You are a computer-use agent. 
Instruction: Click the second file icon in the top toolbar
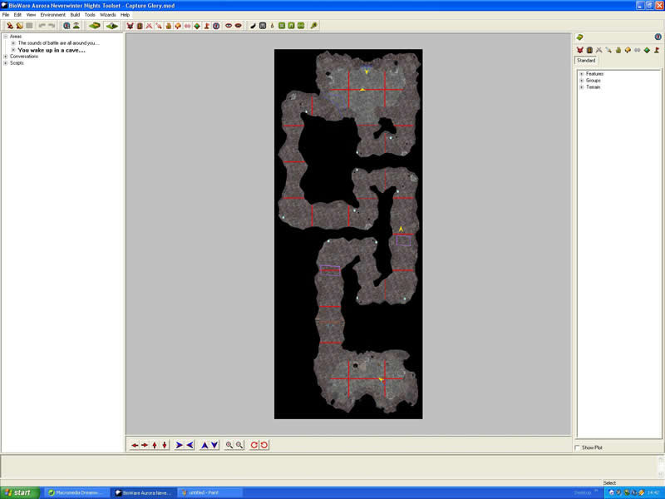pos(19,26)
